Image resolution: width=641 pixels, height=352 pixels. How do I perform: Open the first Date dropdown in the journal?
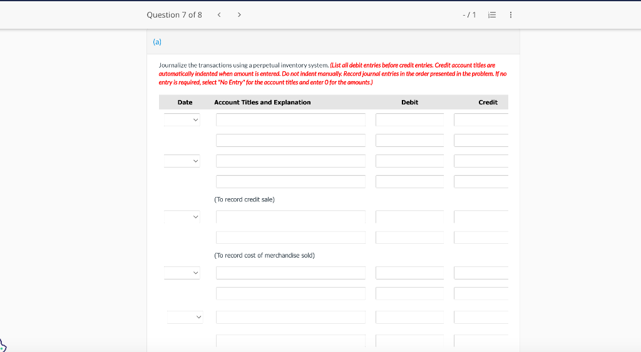coord(182,119)
